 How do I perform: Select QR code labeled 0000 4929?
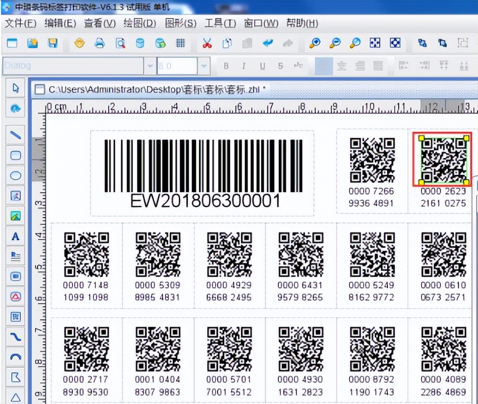230,255
